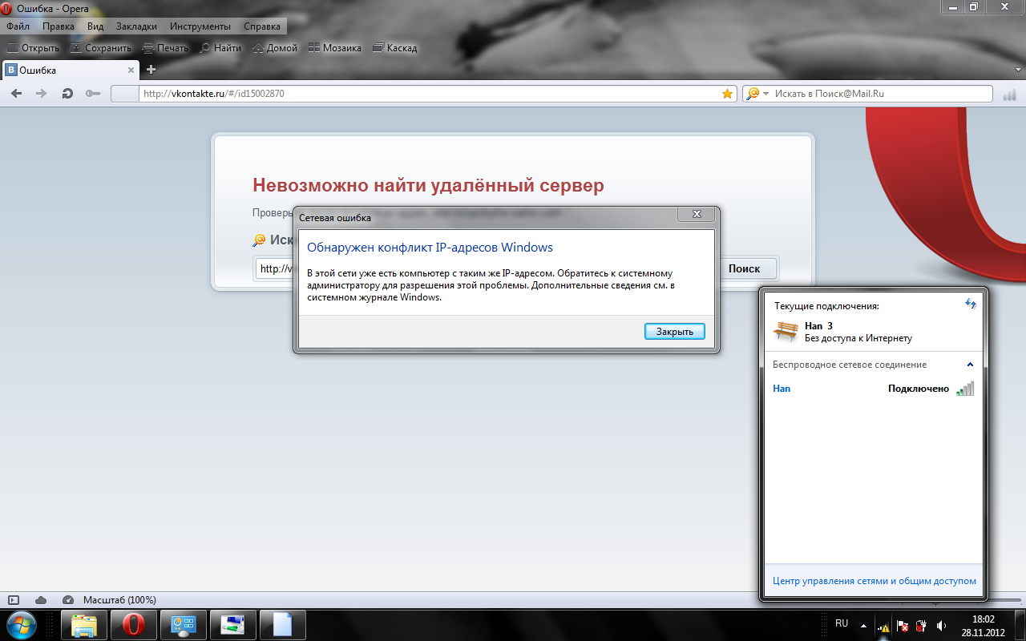Viewport: 1026px width, 641px height.
Task: Go back with the left arrow
Action: (x=17, y=94)
